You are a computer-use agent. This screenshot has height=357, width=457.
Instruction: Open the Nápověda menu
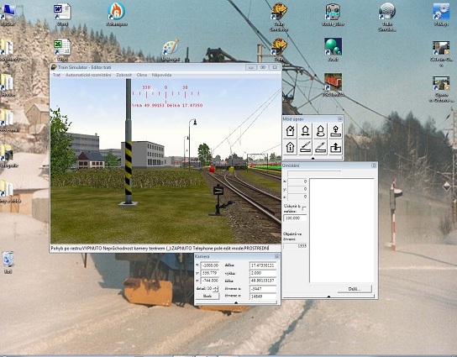coord(162,75)
